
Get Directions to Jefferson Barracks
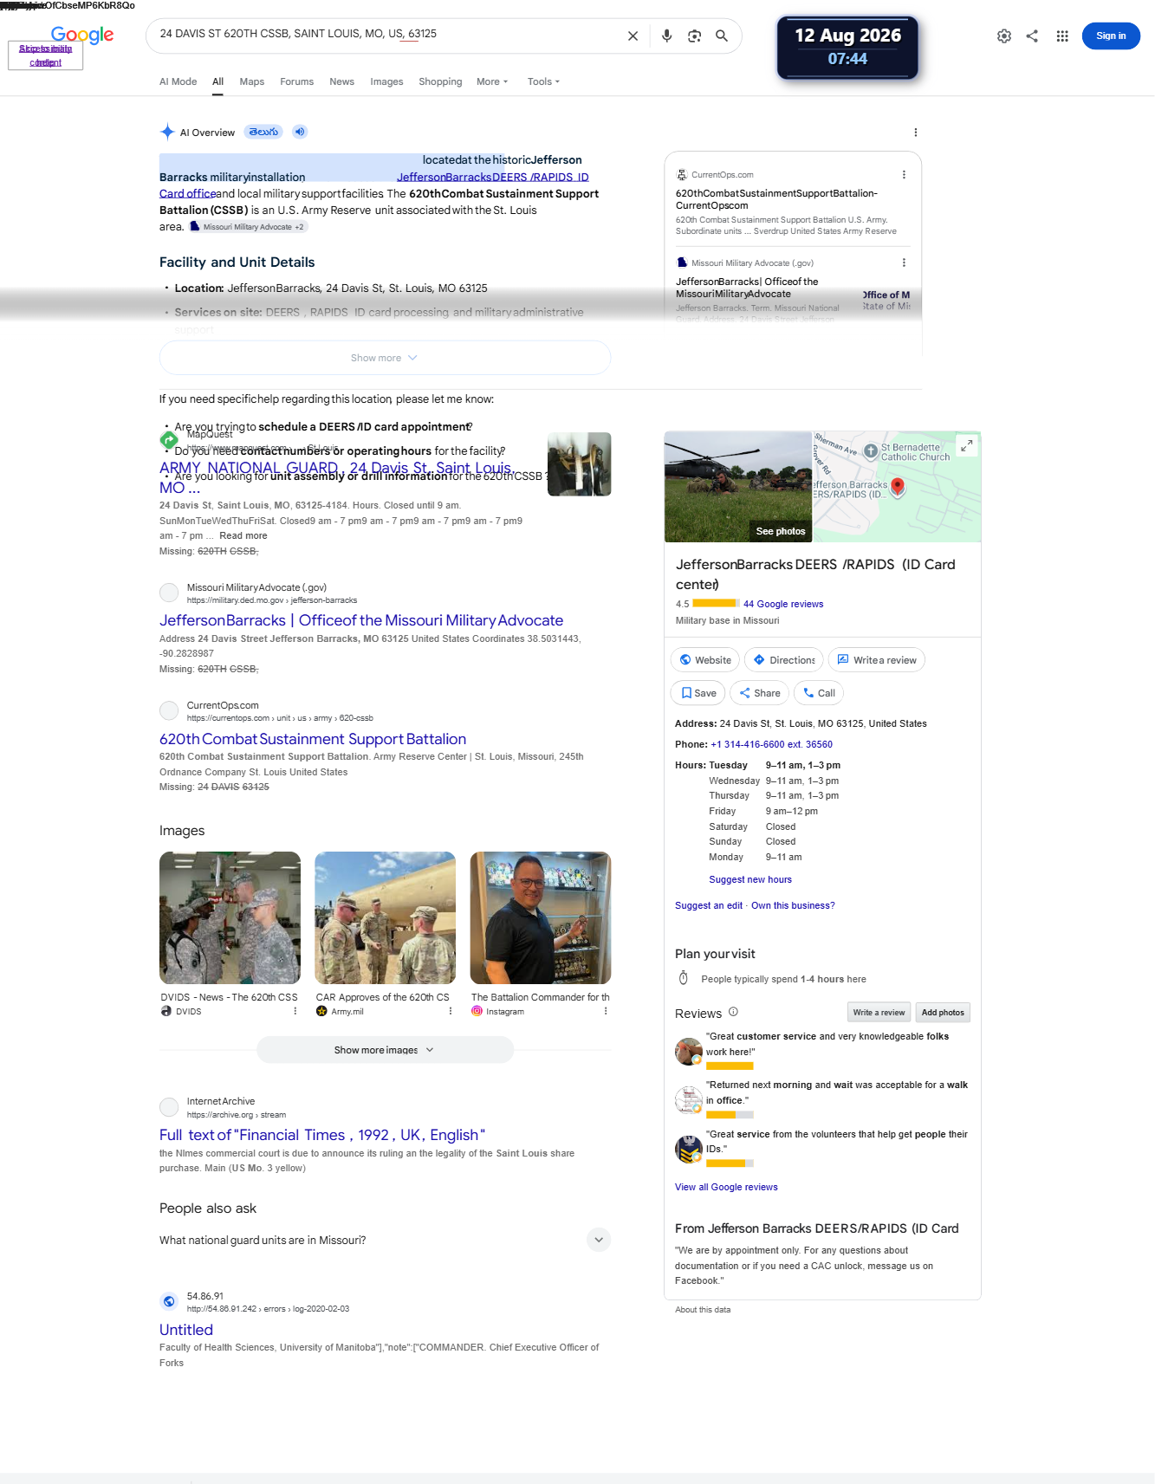coord(784,660)
